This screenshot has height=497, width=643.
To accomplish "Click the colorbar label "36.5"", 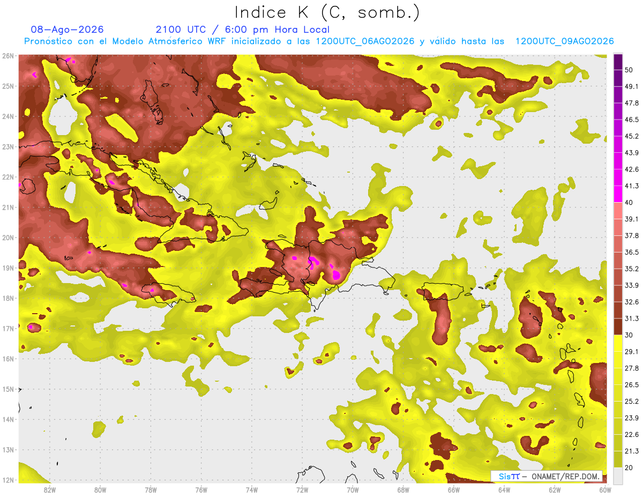I will [x=631, y=253].
